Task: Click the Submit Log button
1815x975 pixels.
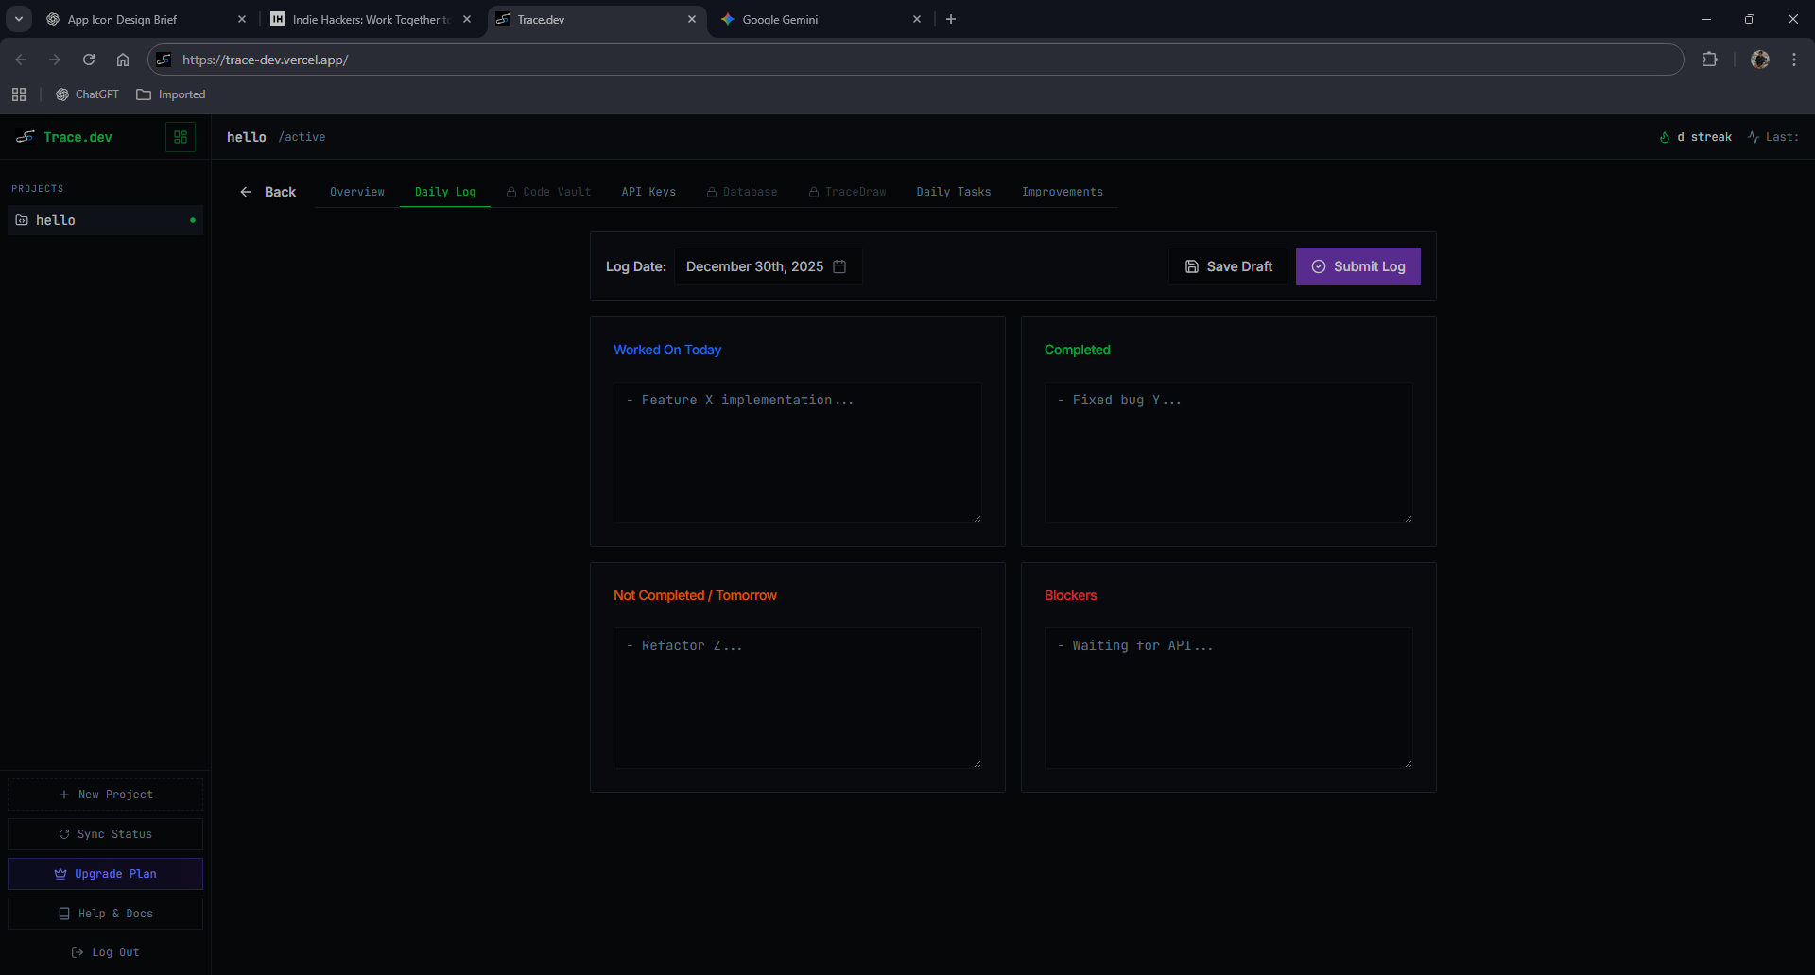Action: click(1358, 266)
